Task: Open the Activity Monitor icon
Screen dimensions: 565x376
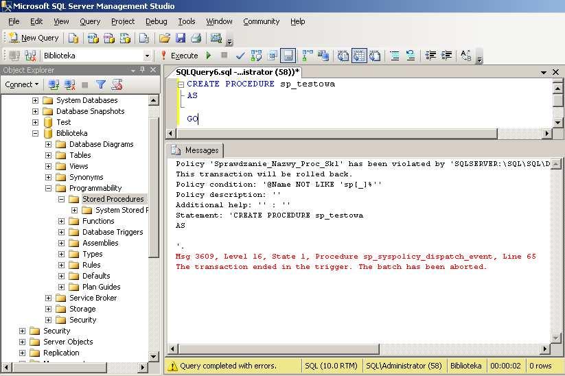Action: click(216, 38)
